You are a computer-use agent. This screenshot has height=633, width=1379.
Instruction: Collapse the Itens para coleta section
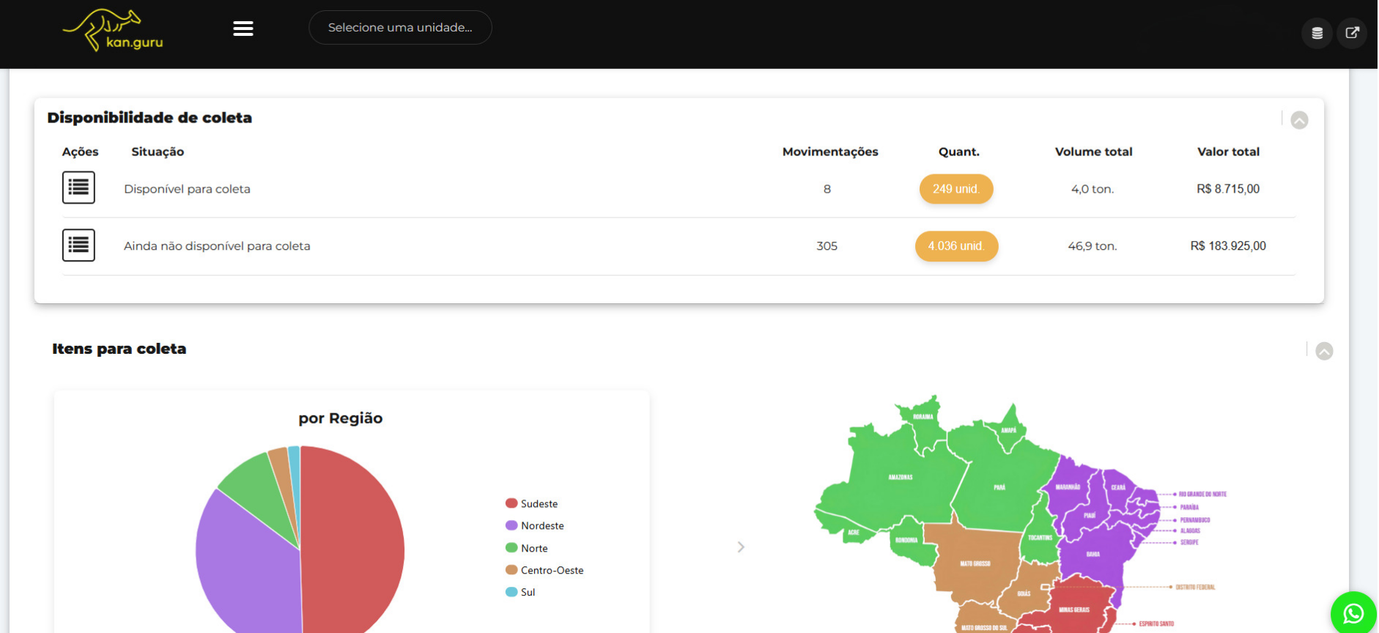coord(1324,351)
